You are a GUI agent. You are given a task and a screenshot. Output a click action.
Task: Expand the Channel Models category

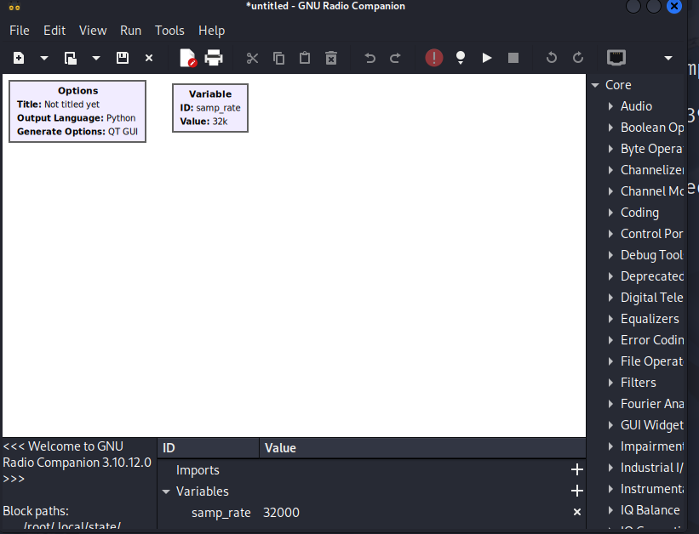coord(610,191)
